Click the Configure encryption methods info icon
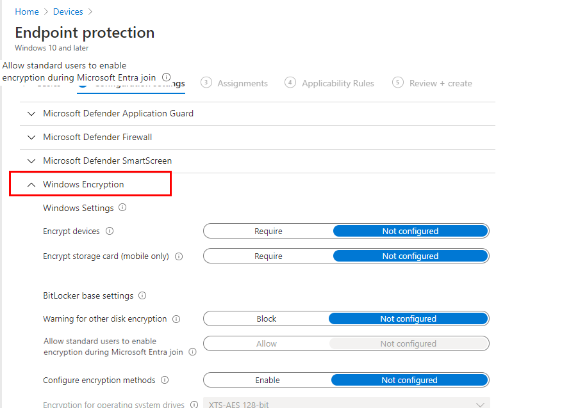This screenshot has width=587, height=408. click(164, 380)
